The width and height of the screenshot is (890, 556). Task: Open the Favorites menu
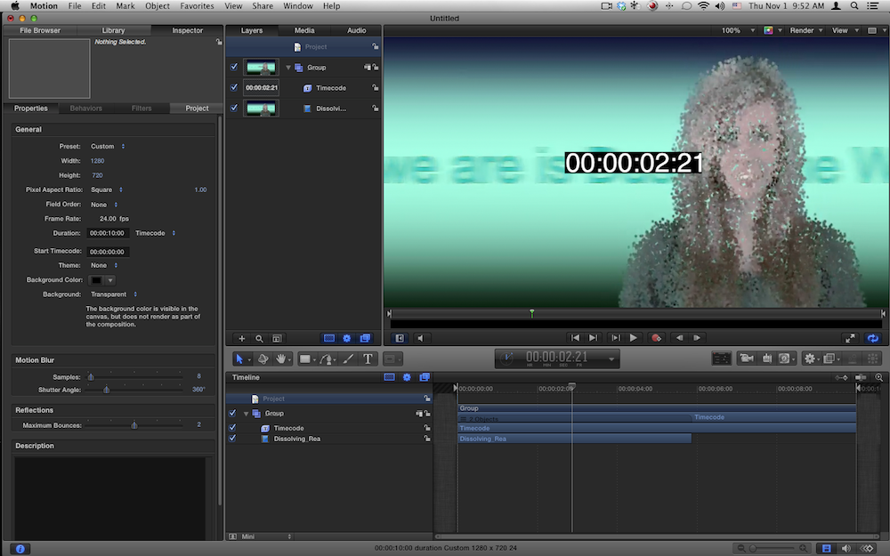point(197,5)
